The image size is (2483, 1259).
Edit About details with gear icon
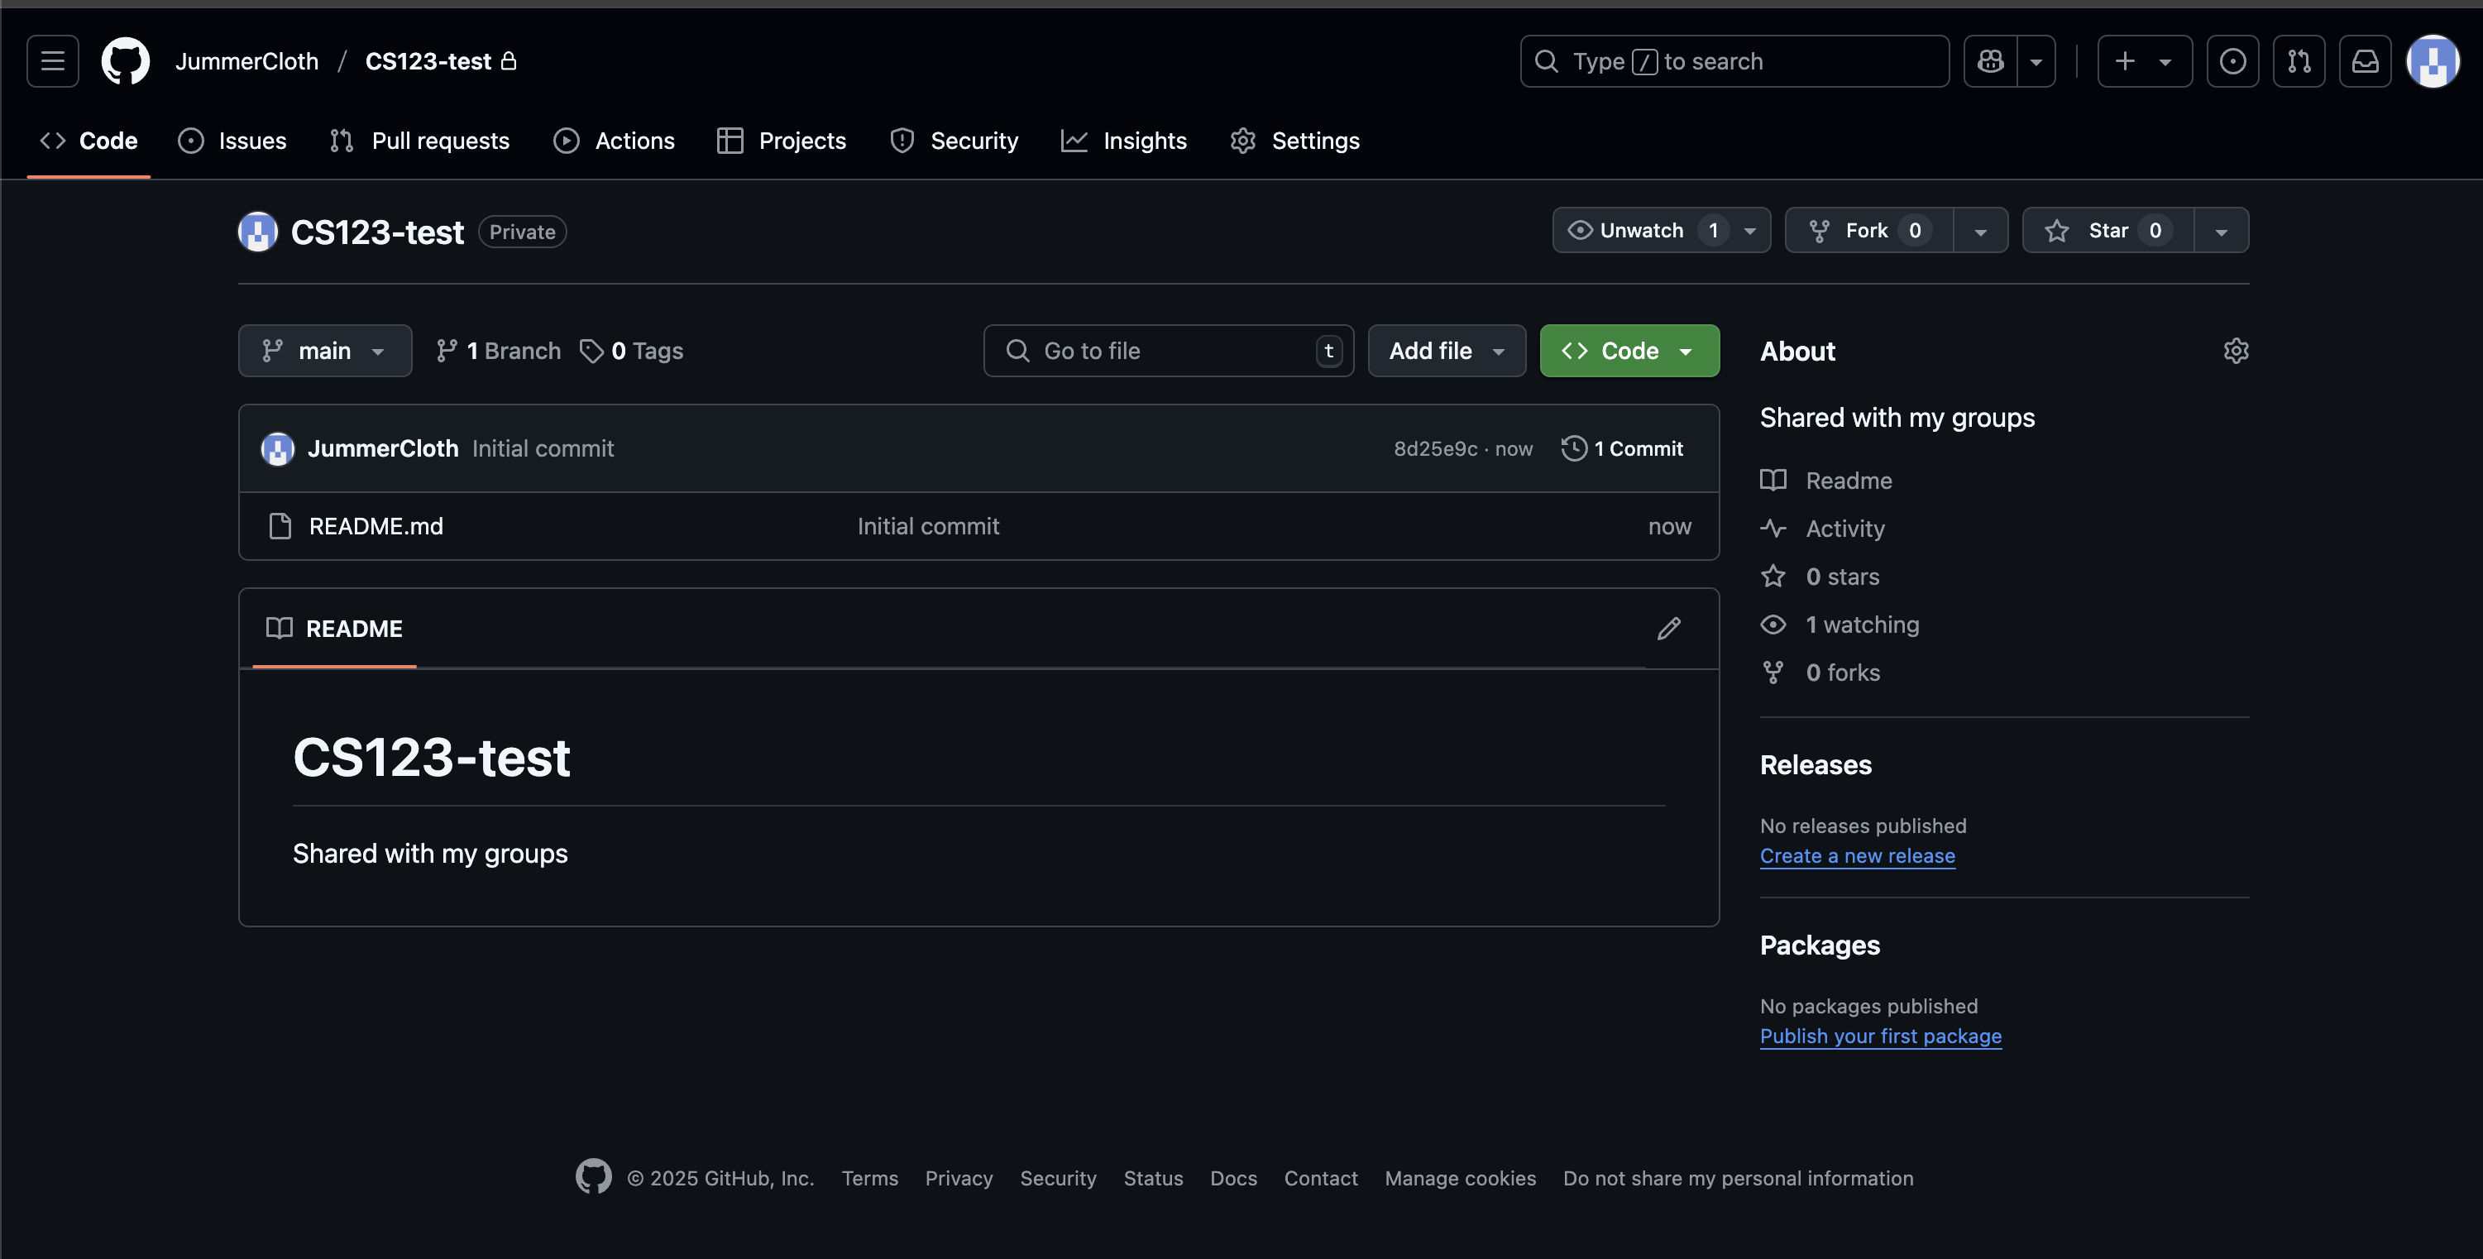pos(2237,351)
